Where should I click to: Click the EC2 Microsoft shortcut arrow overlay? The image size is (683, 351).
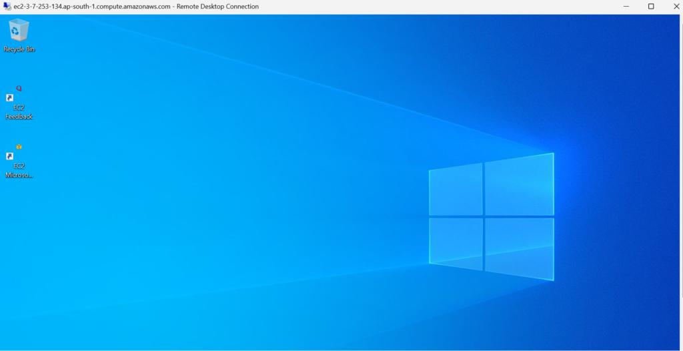pyautogui.click(x=10, y=157)
